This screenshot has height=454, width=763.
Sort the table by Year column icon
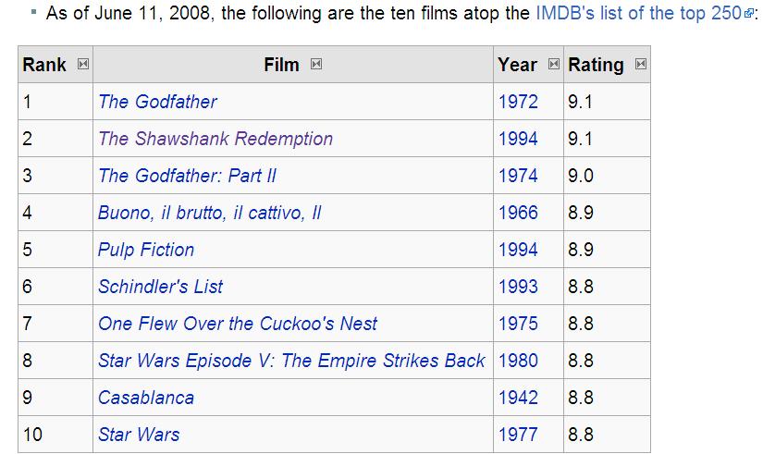tap(554, 64)
